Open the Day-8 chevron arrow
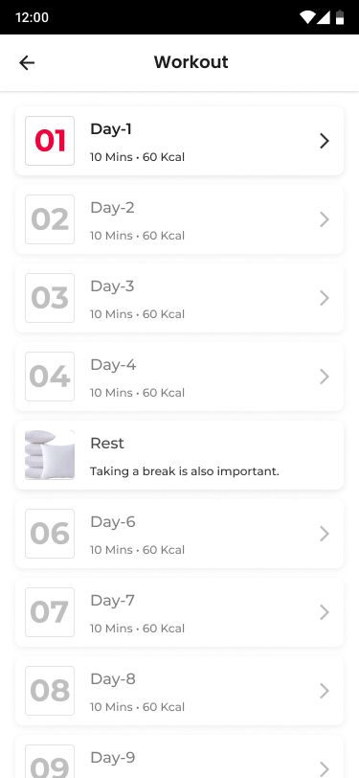Viewport: 359px width, 778px height. click(x=325, y=691)
